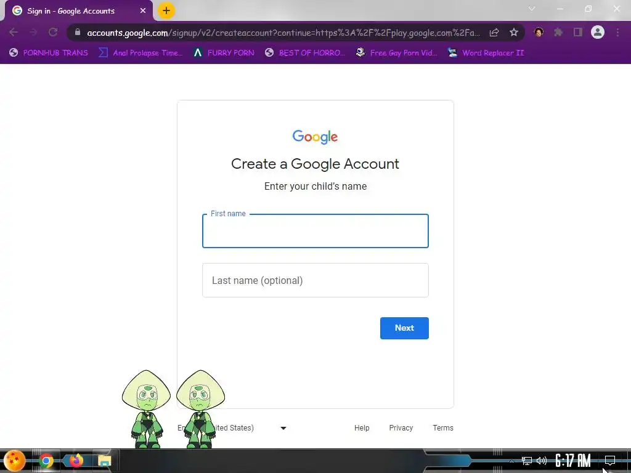Show the browser side panel
This screenshot has width=631, height=473.
click(578, 32)
